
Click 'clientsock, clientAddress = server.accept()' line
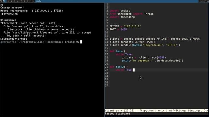[x=40, y=29]
